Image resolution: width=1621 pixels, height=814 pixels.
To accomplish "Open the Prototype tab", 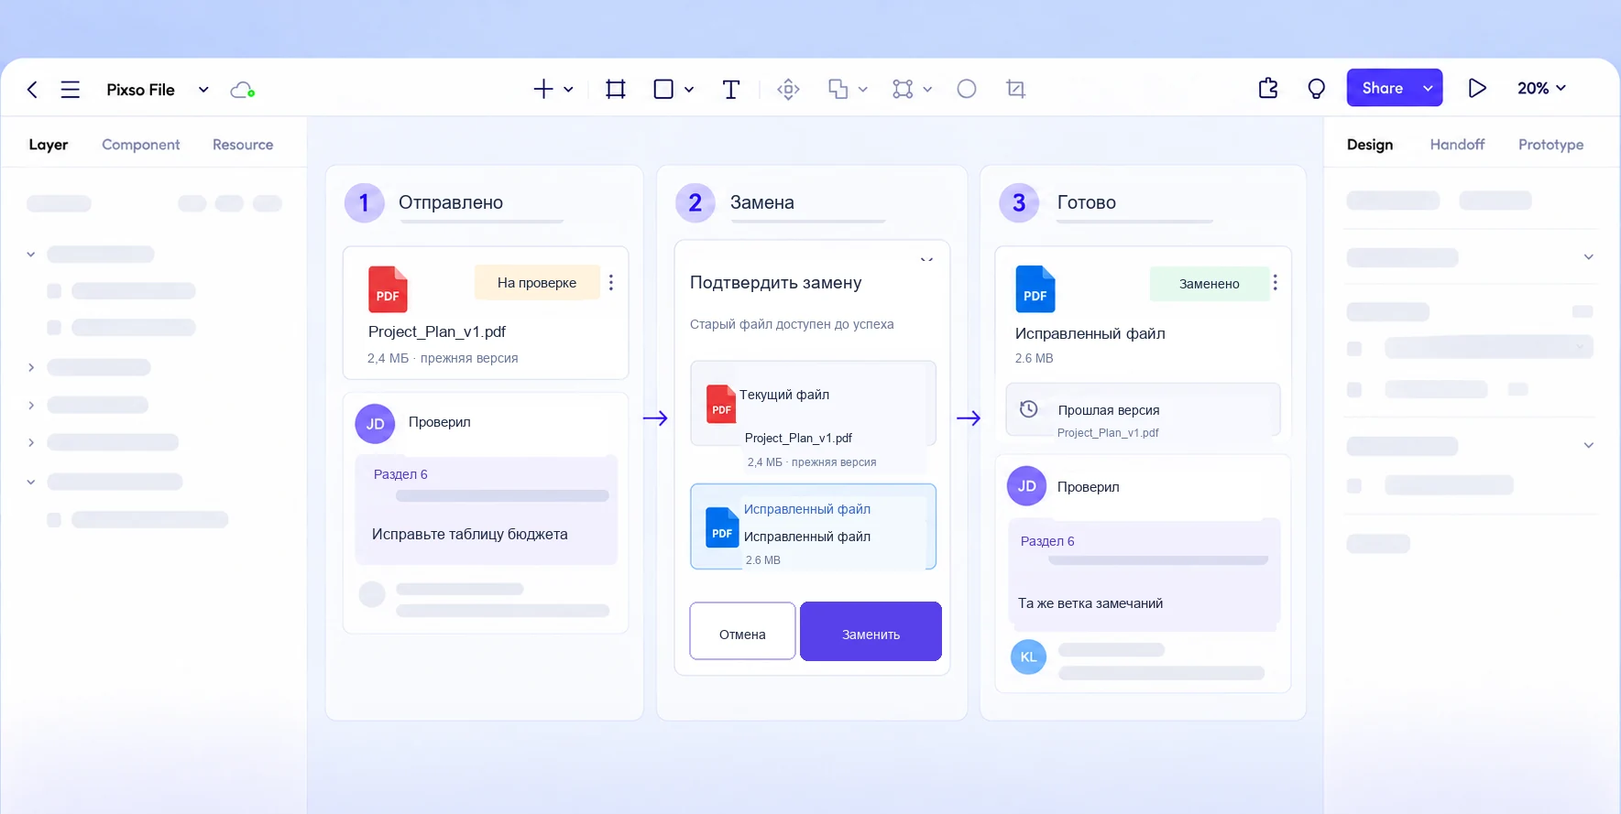I will (1550, 145).
